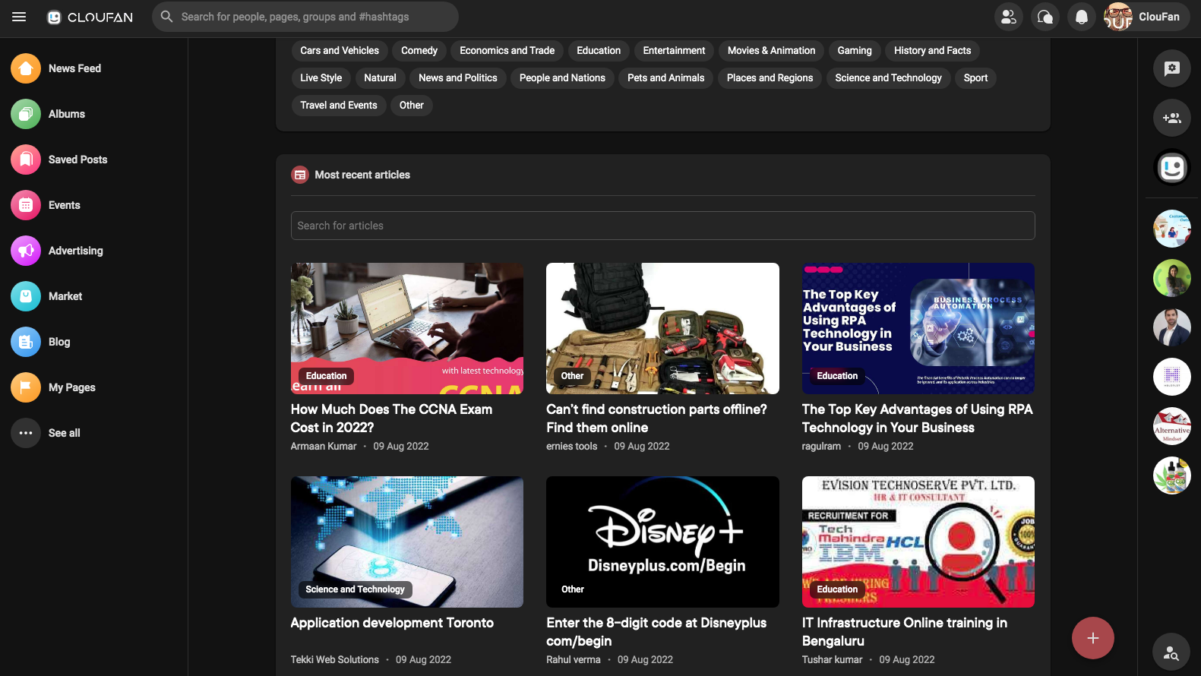Select the Other category chip at top
This screenshot has width=1201, height=676.
pyautogui.click(x=412, y=106)
